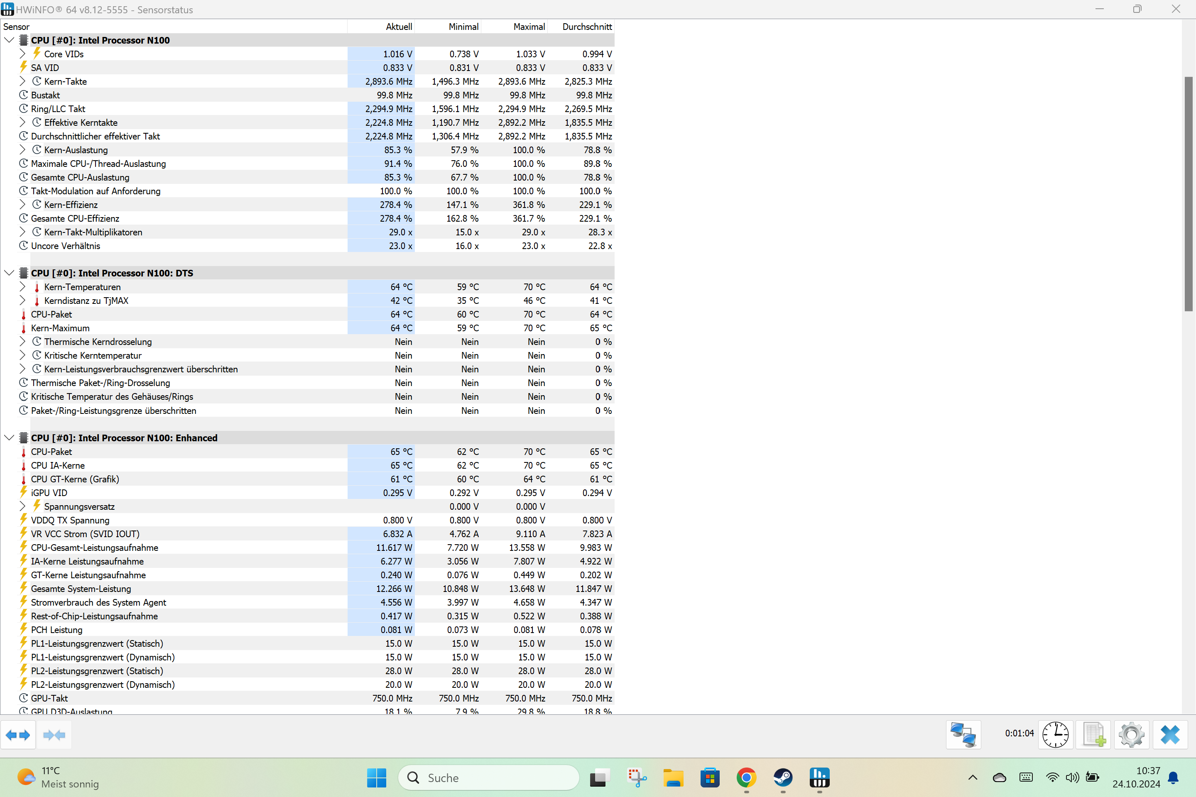
Task: Open Task View from the taskbar
Action: [x=600, y=777]
